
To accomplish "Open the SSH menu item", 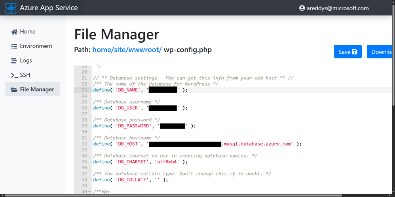I will [x=32, y=75].
